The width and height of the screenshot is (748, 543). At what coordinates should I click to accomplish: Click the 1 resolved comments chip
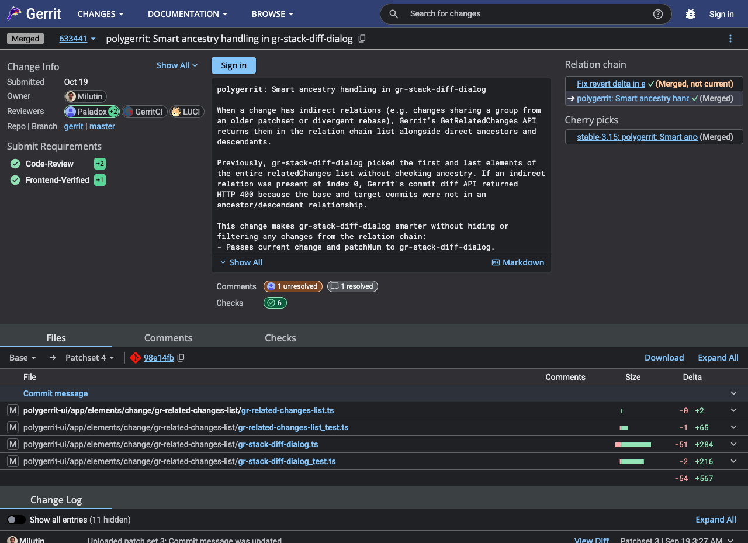352,286
